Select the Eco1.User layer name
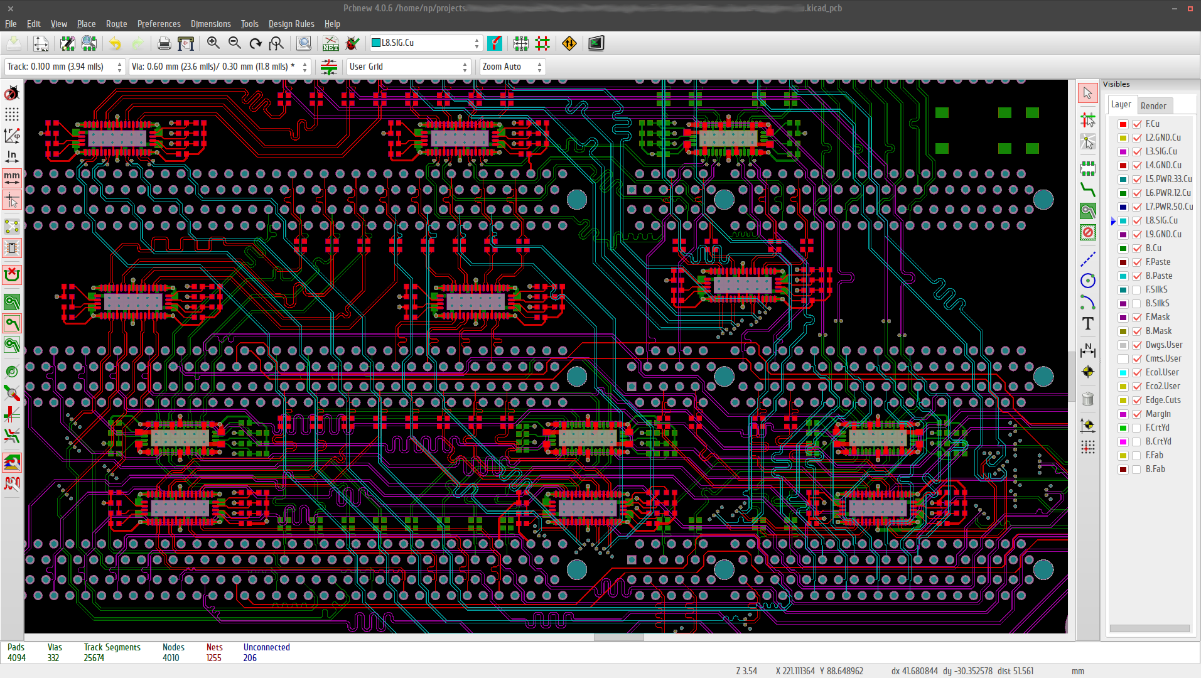The height and width of the screenshot is (678, 1201). 1162,373
